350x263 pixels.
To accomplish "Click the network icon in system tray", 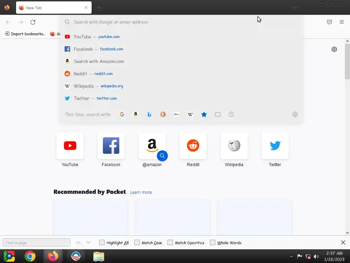I will tap(308, 256).
